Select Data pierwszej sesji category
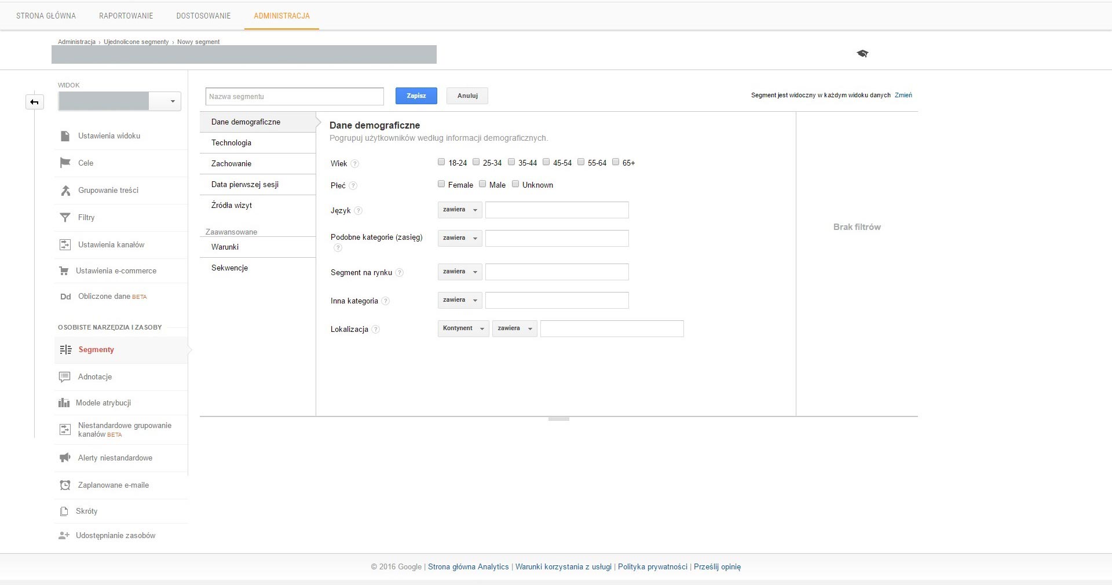 tap(258, 185)
